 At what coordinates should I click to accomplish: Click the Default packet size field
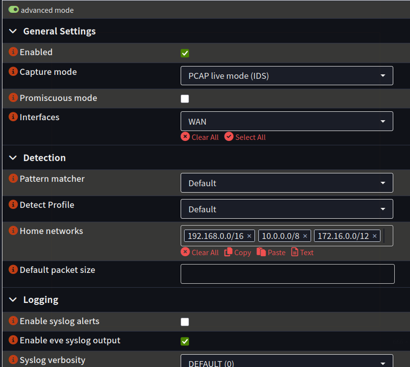287,274
